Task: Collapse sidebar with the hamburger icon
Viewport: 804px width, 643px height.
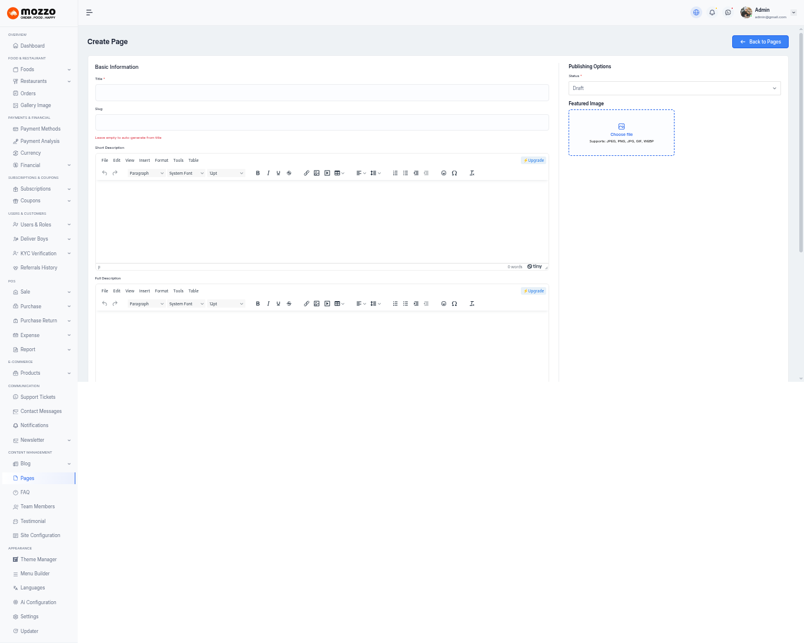Action: 89,12
